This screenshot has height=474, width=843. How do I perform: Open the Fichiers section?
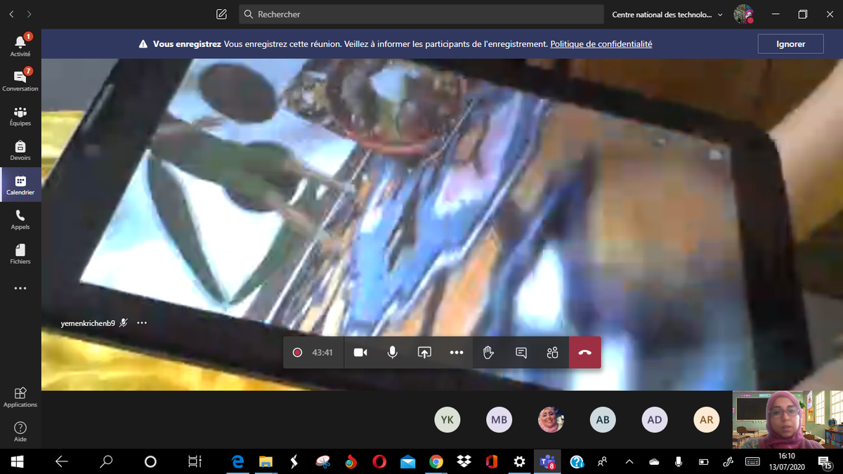click(20, 253)
